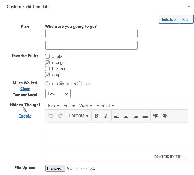Align editor text left
The height and width of the screenshot is (175, 194).
[x=116, y=116]
